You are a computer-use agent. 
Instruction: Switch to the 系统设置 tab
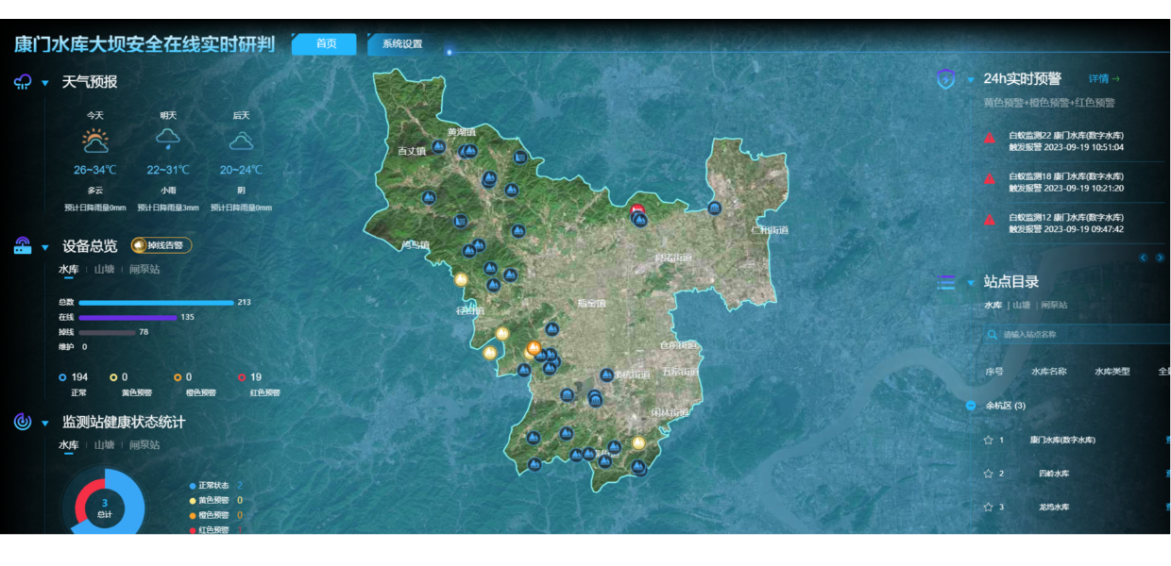coord(401,44)
